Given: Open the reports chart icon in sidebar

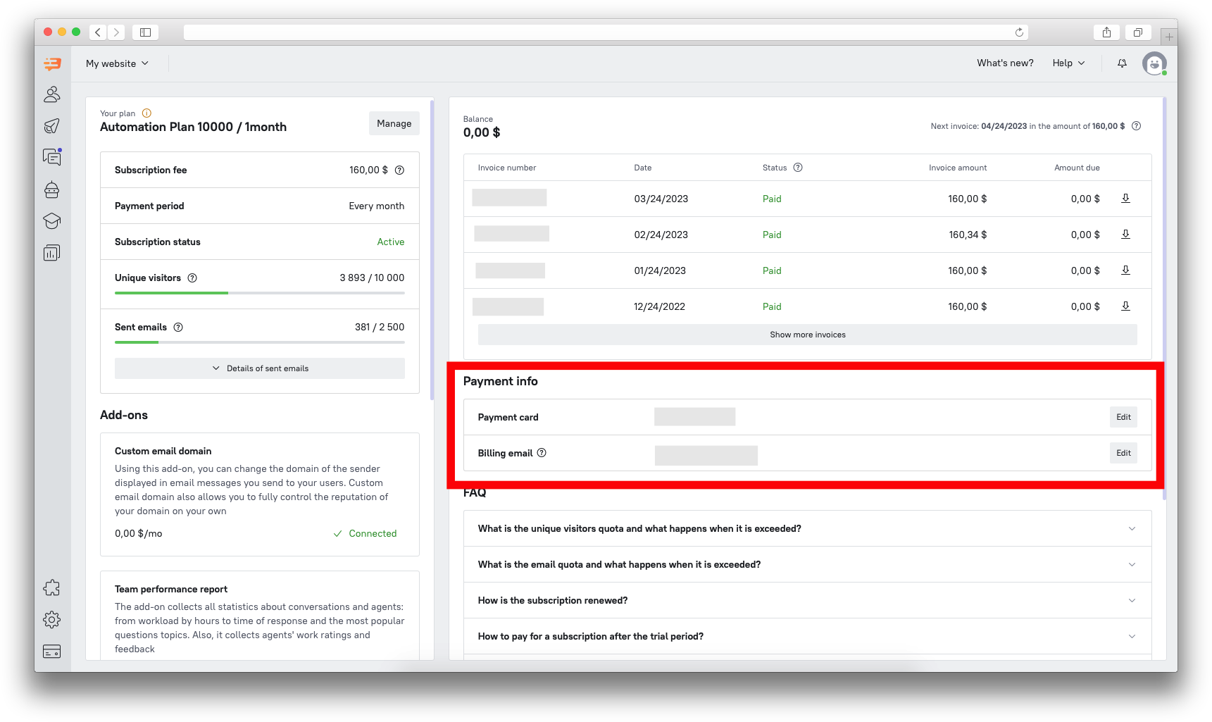Looking at the screenshot, I should coord(52,253).
